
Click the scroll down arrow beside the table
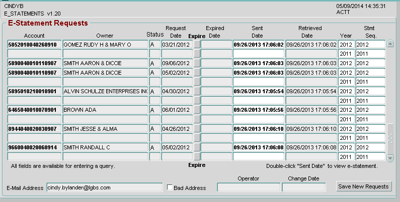coord(390,158)
